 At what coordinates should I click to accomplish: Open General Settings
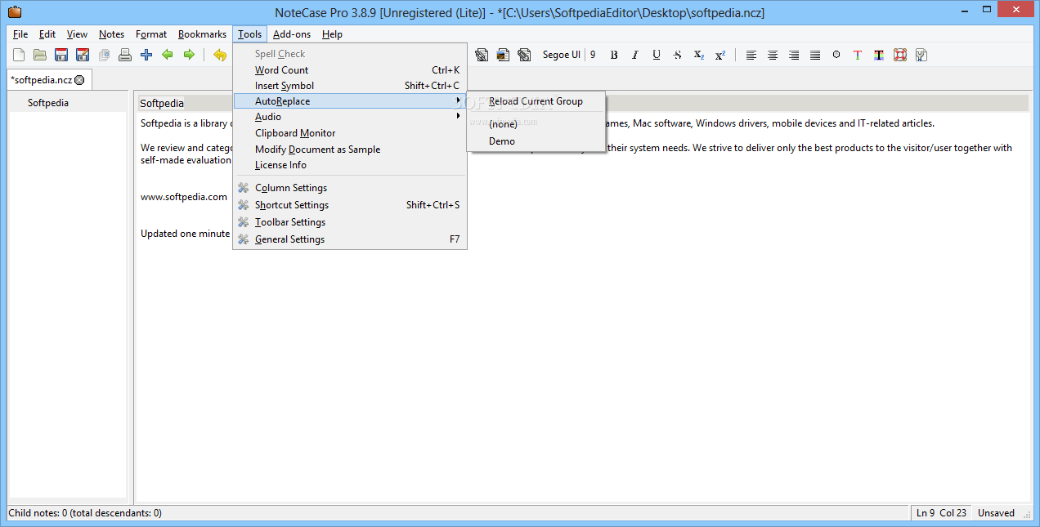pos(350,239)
